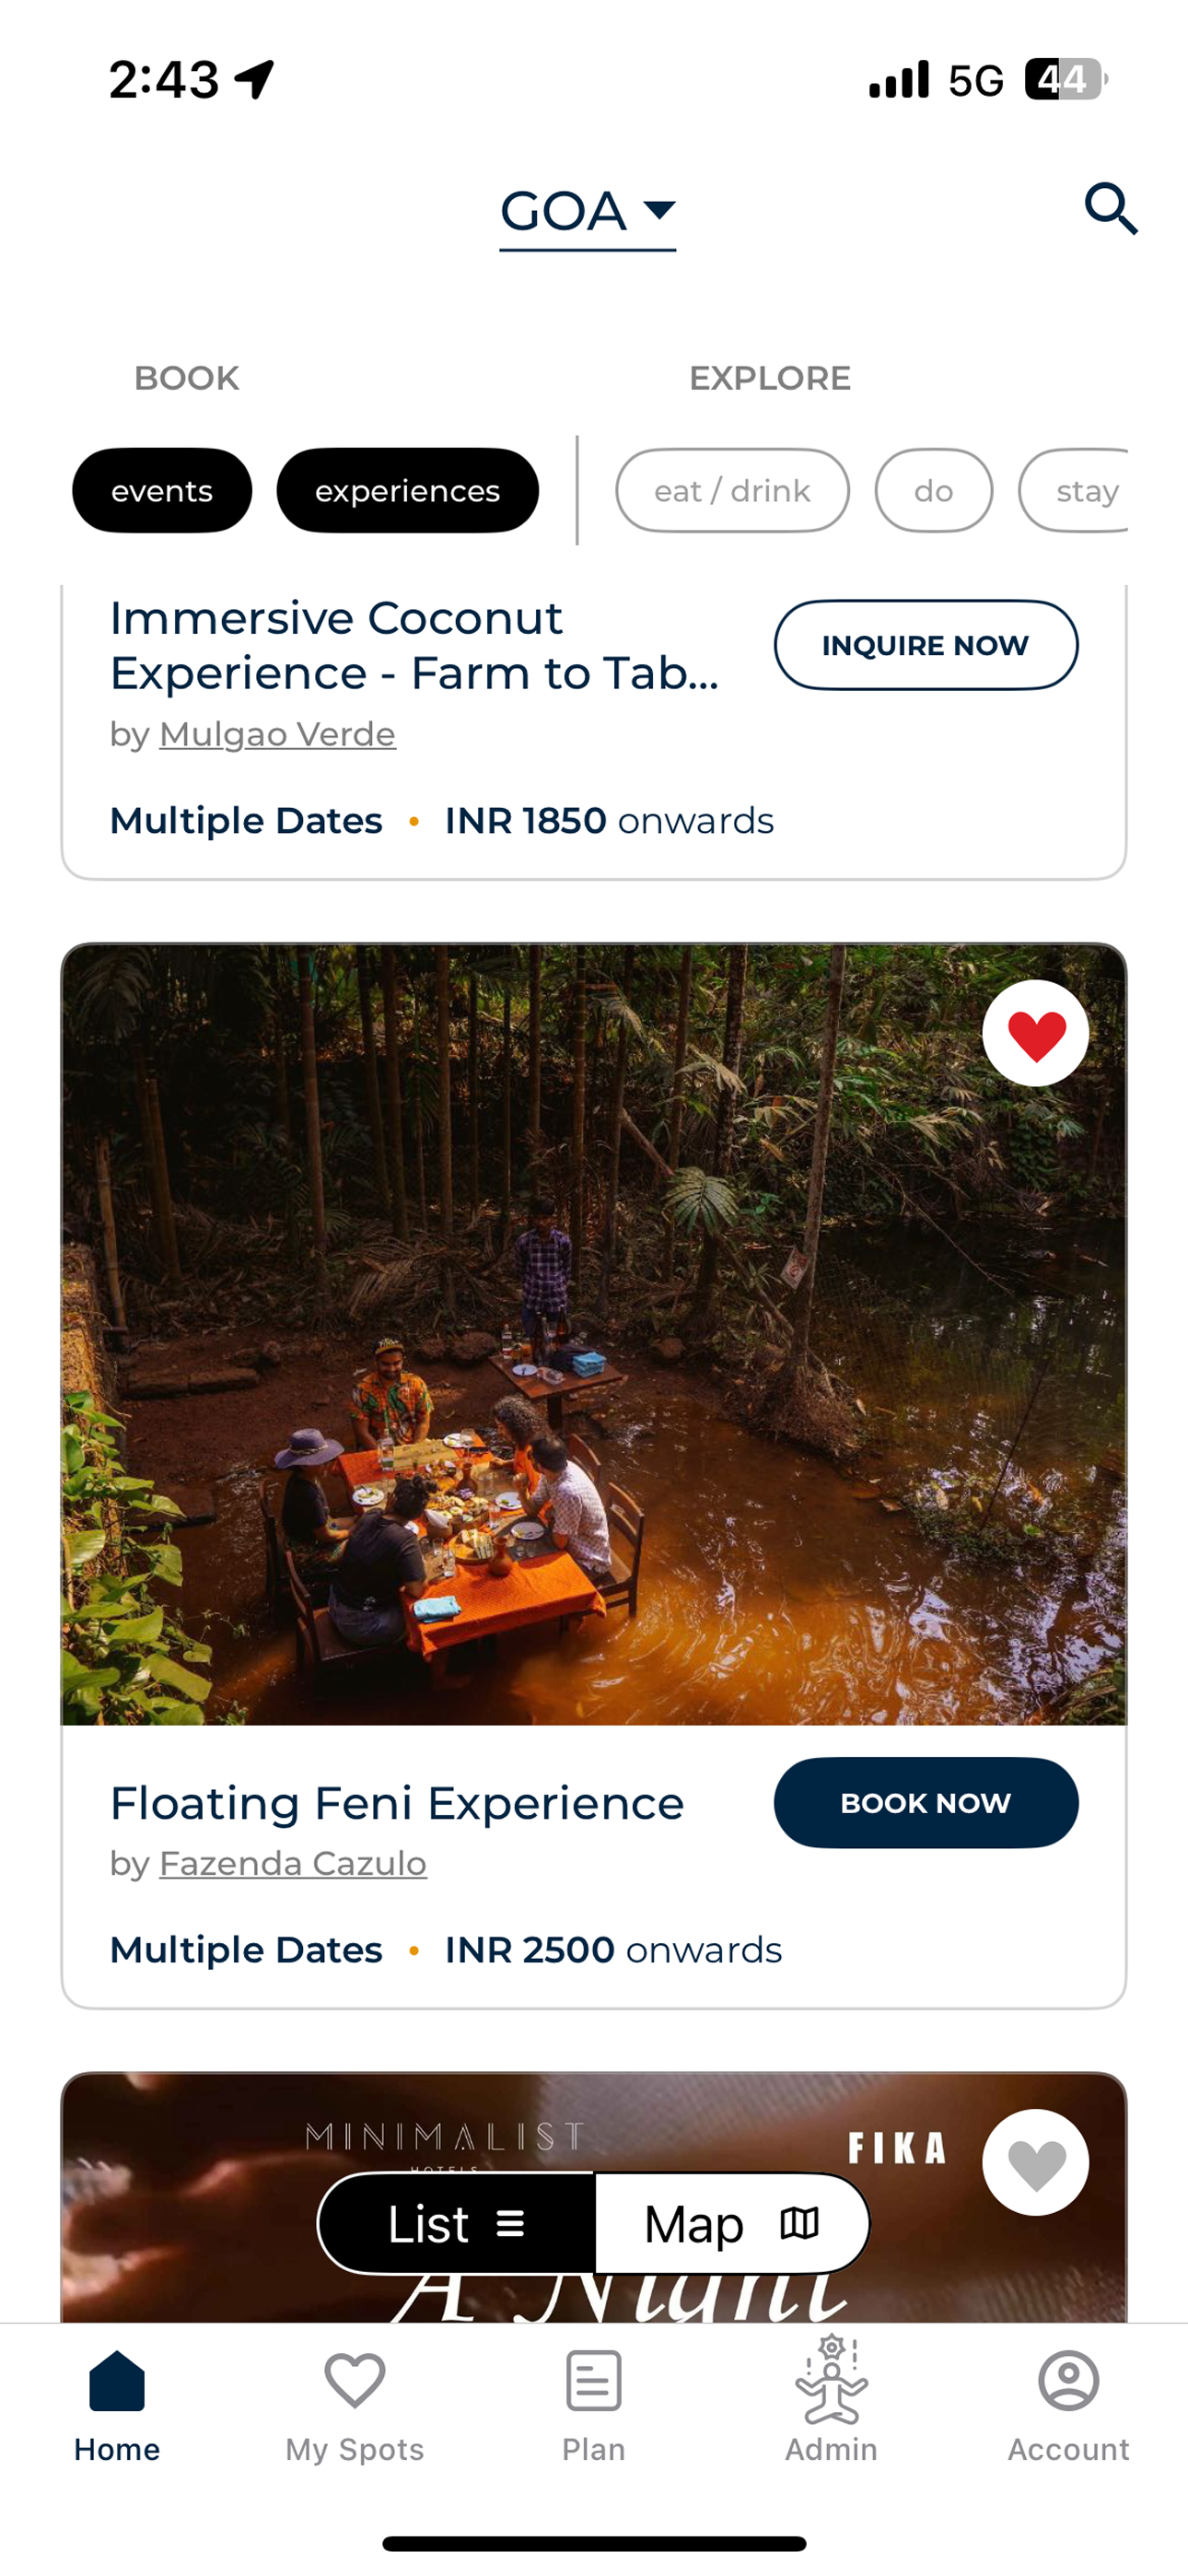The height and width of the screenshot is (2576, 1188).
Task: Open the Floating Feni Experience photo
Action: (x=594, y=1335)
